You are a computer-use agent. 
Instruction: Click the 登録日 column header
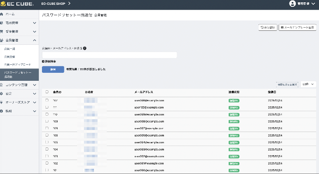[272, 92]
